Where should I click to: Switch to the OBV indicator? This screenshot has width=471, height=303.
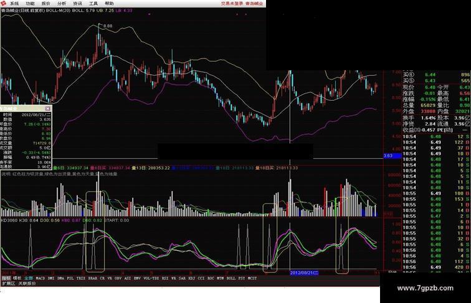118,278
